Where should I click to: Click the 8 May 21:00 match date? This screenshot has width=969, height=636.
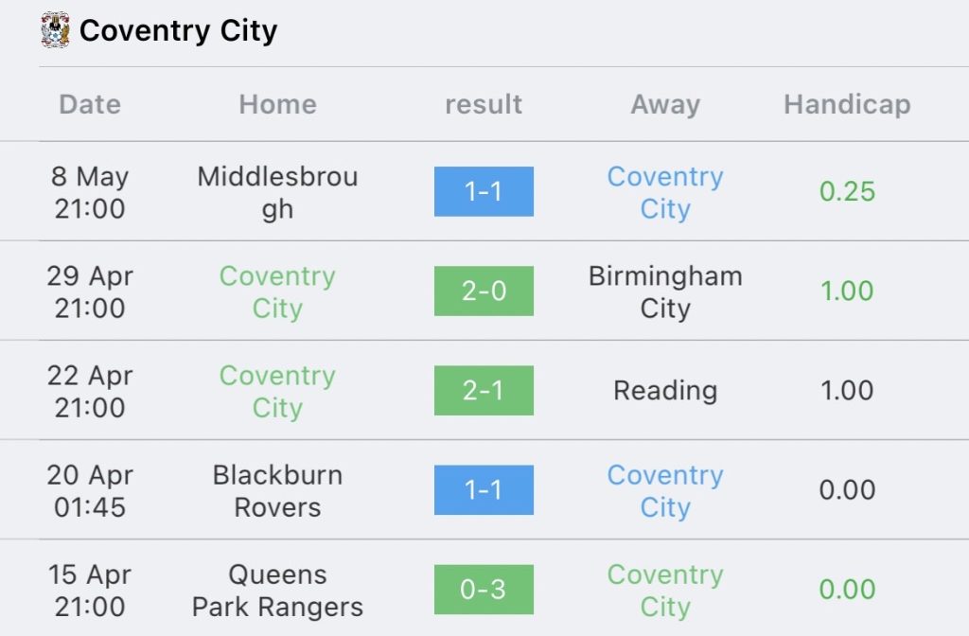pos(90,192)
